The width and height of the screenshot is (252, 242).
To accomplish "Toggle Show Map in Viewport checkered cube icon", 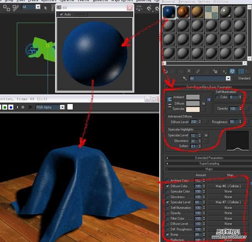I will click(232, 71).
